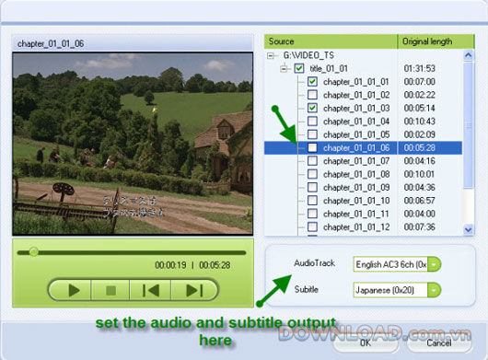Select the chapter_01_01_09 row label
Screen dimensions: 488x360
(356, 188)
